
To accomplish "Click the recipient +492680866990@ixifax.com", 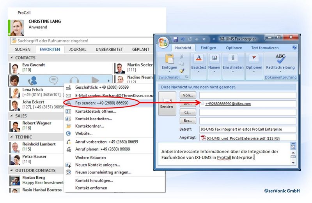I will click(x=228, y=104).
